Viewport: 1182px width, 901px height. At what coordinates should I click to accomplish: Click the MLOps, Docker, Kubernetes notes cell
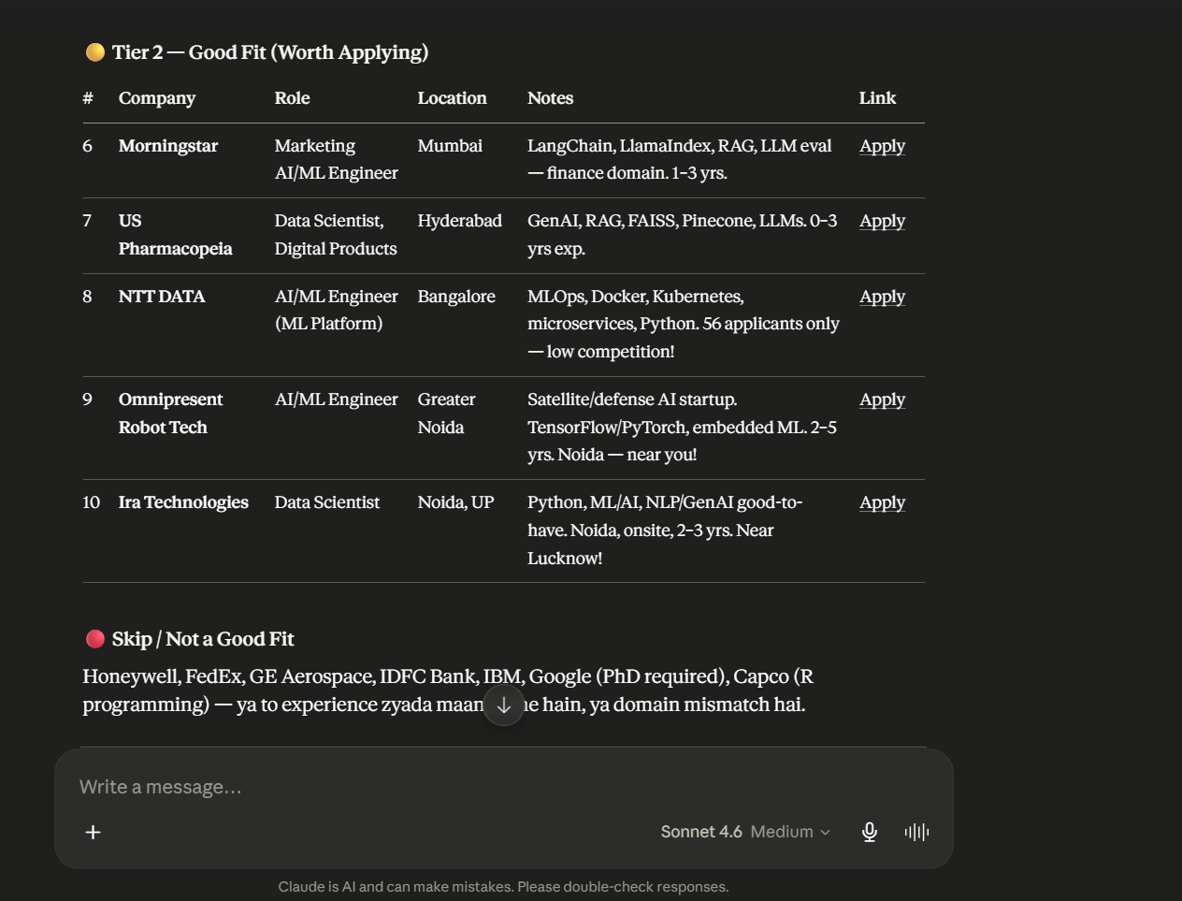[684, 324]
